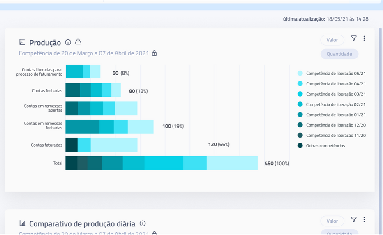Open filter icon in Comparativo de produção diária card
This screenshot has height=235, width=383.
point(354,220)
